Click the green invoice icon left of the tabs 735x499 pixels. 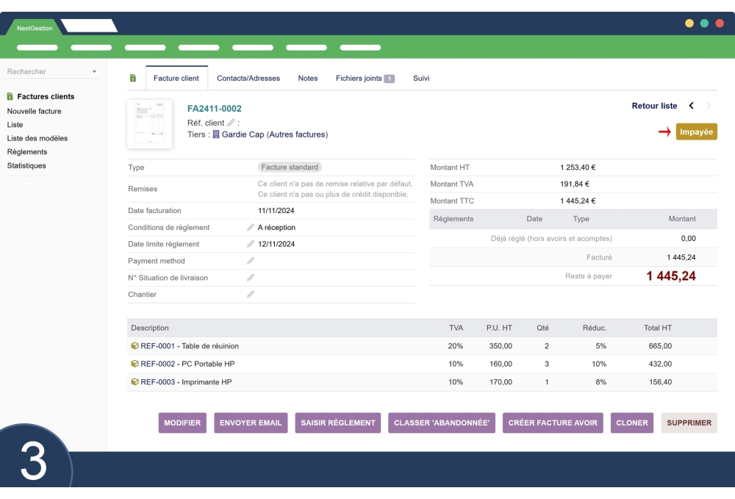click(135, 77)
